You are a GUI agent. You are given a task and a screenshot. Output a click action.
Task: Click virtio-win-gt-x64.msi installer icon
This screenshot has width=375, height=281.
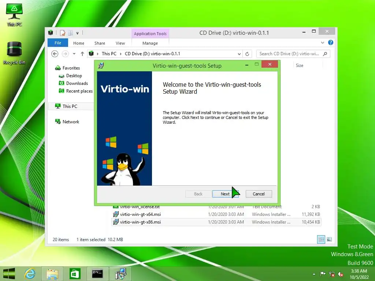pos(115,214)
